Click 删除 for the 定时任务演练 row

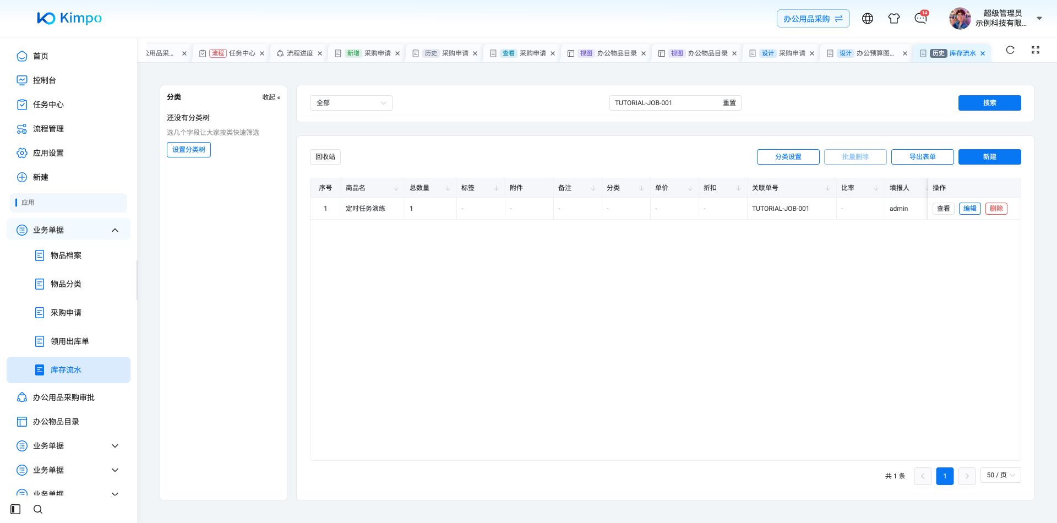coord(996,209)
